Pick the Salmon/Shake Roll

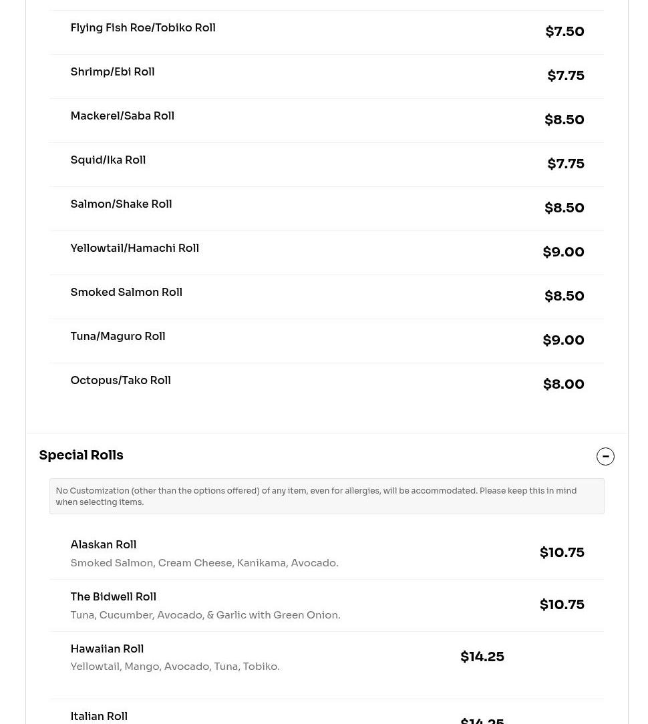[121, 204]
